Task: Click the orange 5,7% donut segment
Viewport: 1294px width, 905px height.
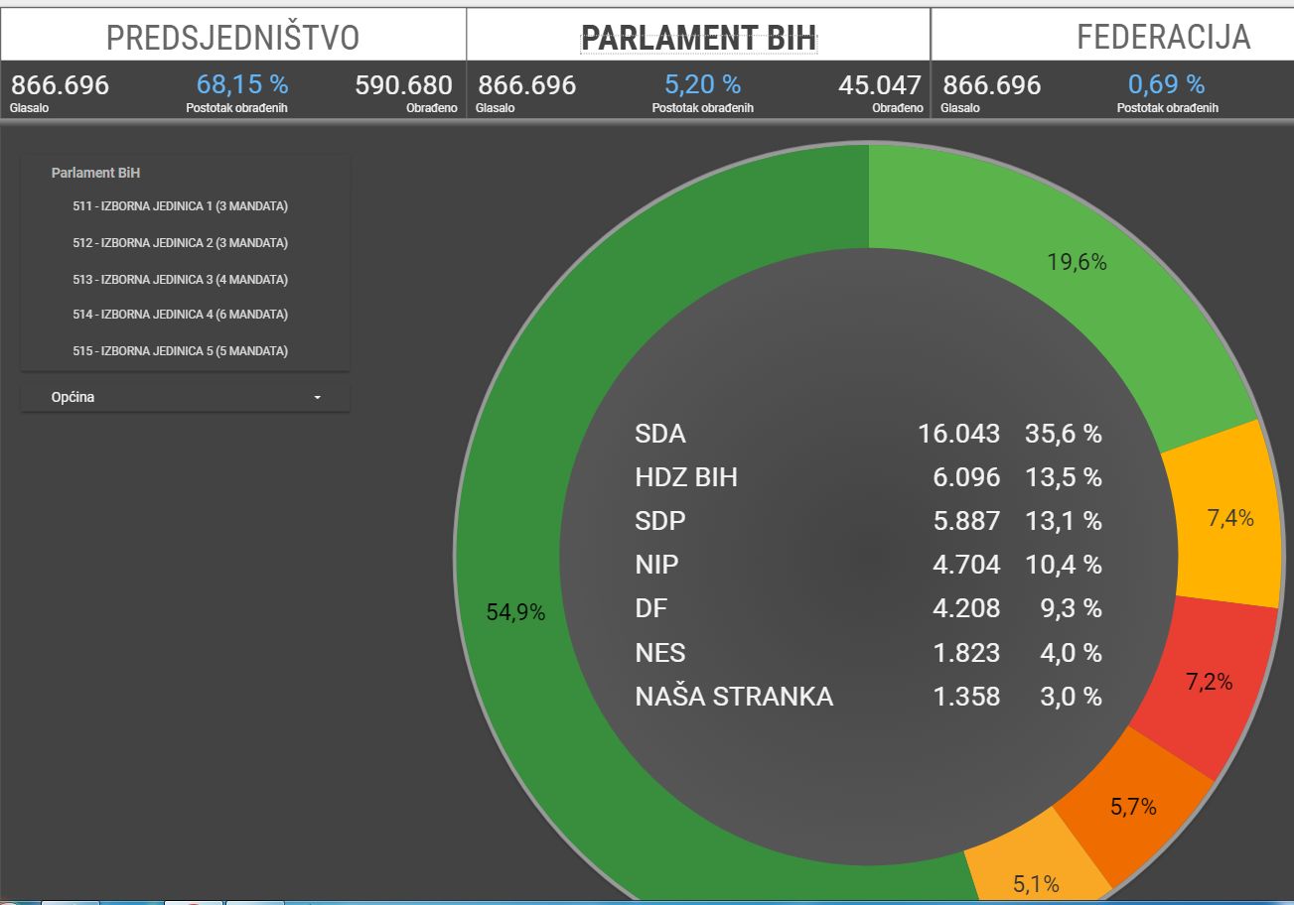Action: click(x=1133, y=807)
